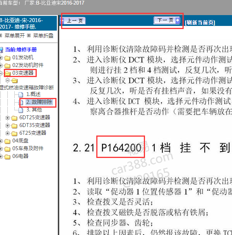Expand the 6DT35变速器 node
The image size is (232, 235).
click(x=7, y=125)
